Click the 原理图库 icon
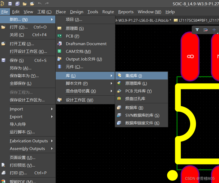The image size is (219, 183). coord(119,83)
